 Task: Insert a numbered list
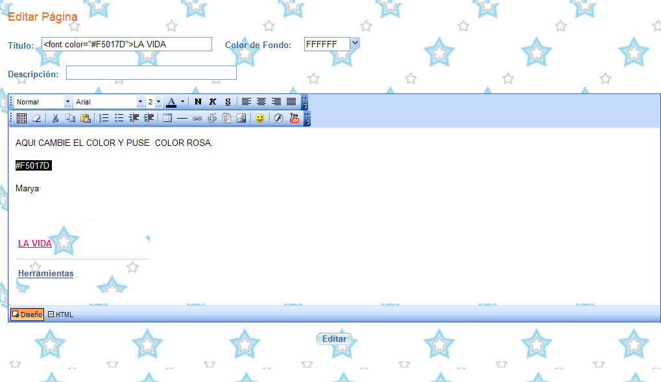pos(104,119)
